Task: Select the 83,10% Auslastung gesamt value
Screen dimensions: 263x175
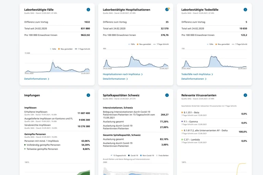Action: [x=164, y=139]
